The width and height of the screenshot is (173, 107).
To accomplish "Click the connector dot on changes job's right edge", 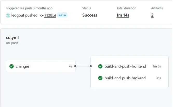I will 75,66.
